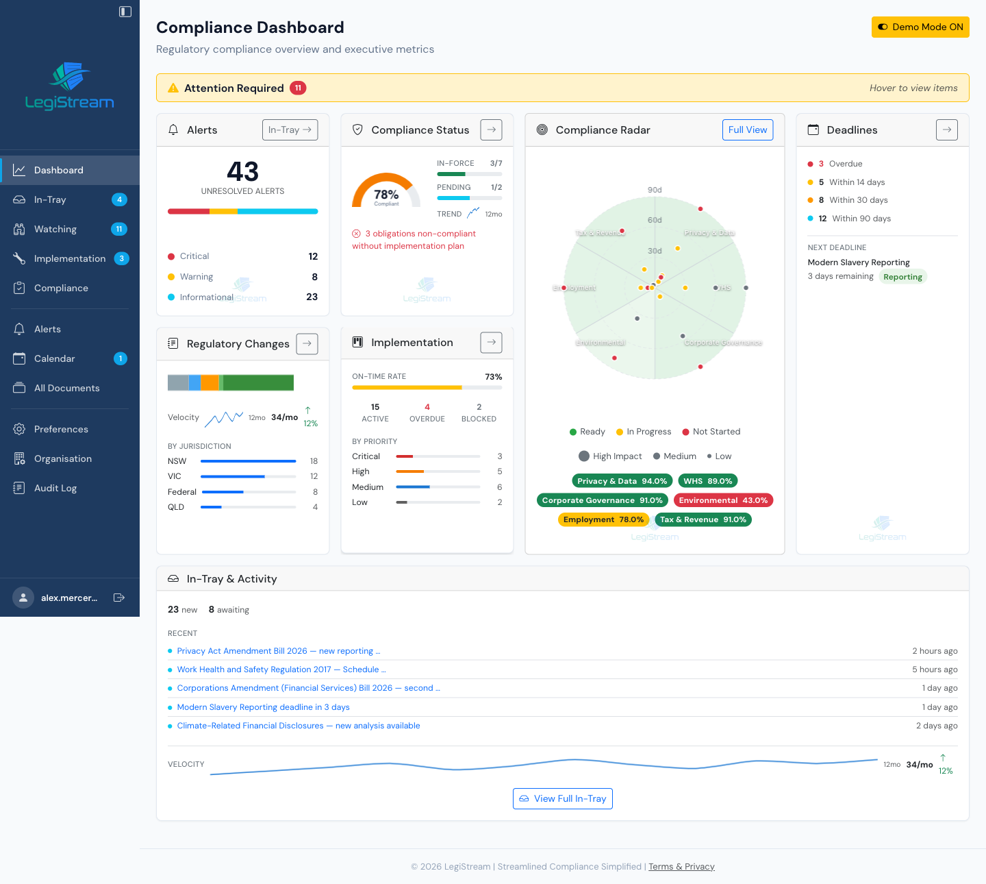Image resolution: width=986 pixels, height=884 pixels.
Task: Collapse the sidebar using the panel toggle icon
Action: pyautogui.click(x=124, y=12)
